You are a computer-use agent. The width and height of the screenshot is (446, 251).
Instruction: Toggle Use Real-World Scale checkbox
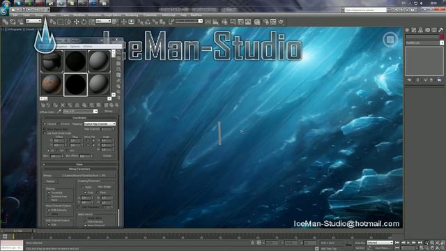[45, 133]
